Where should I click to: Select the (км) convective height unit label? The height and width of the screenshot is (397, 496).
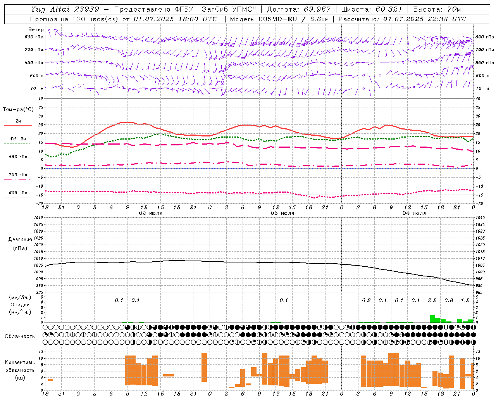click(x=20, y=378)
